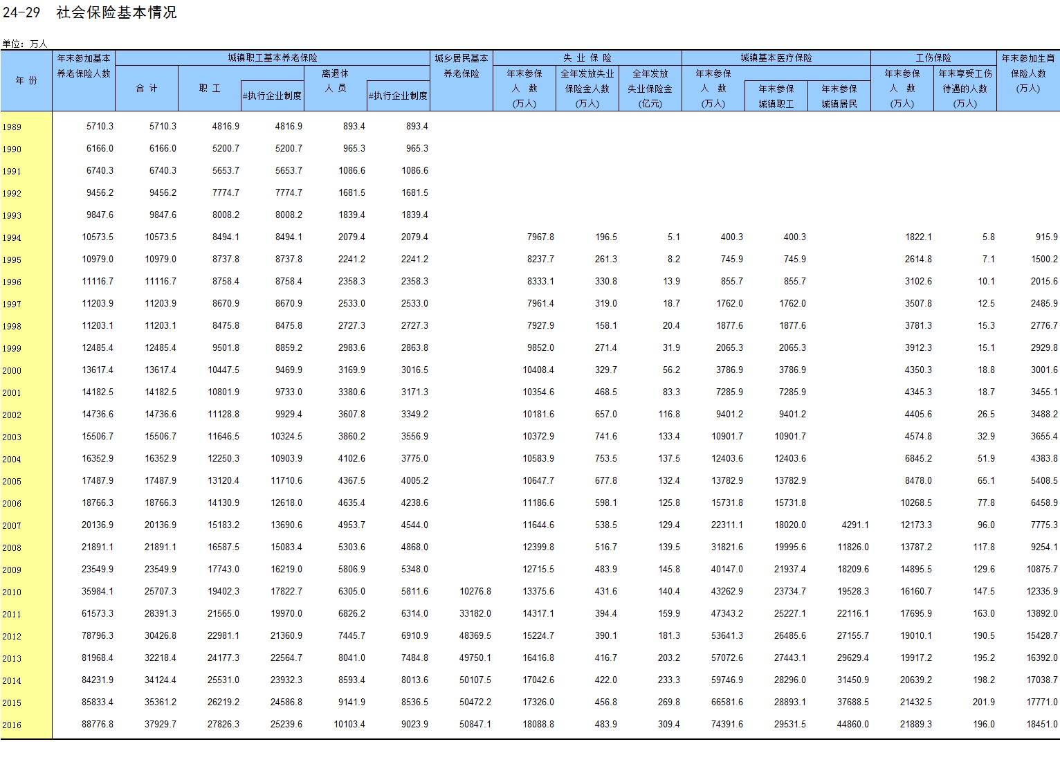
Task: Select value 61573.3 in the 2011 row
Action: [x=98, y=614]
